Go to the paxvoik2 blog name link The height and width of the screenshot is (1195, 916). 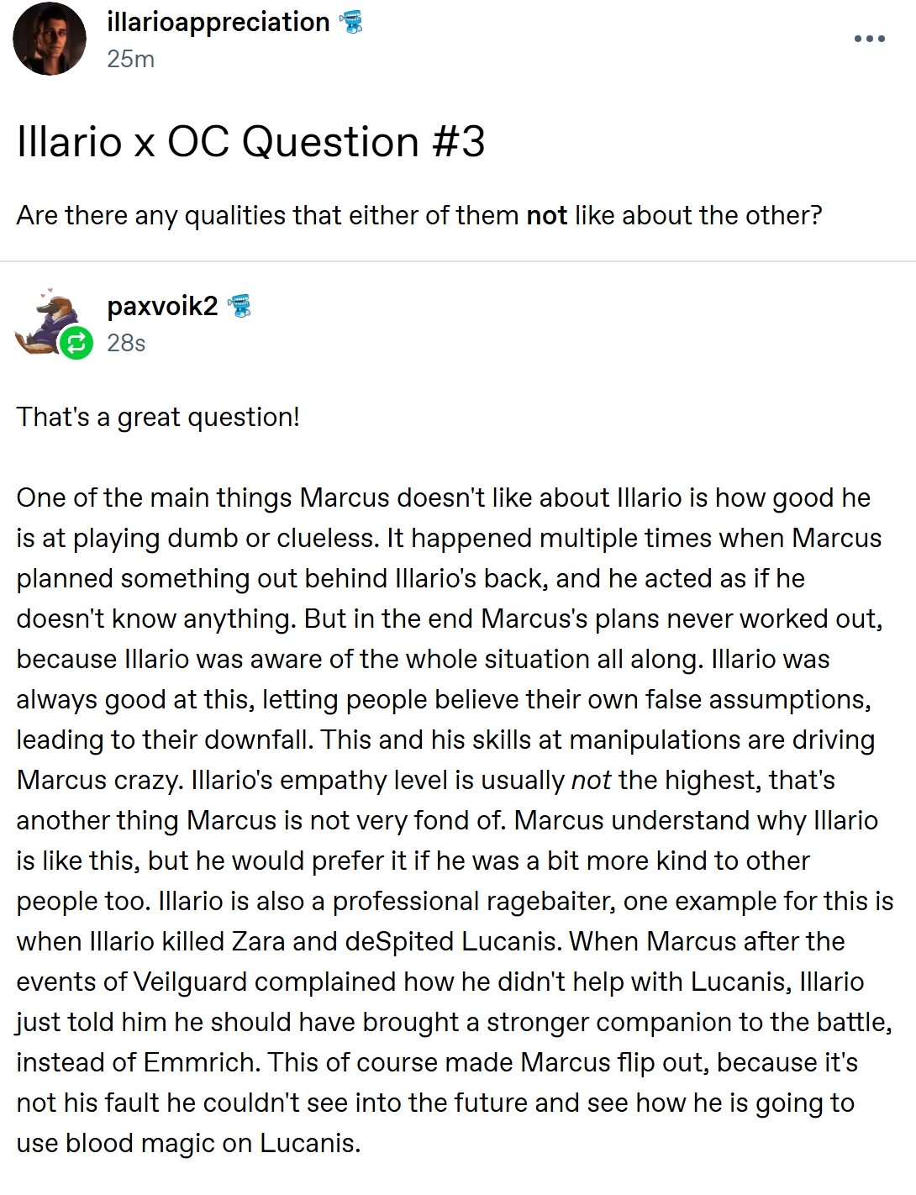pos(162,306)
